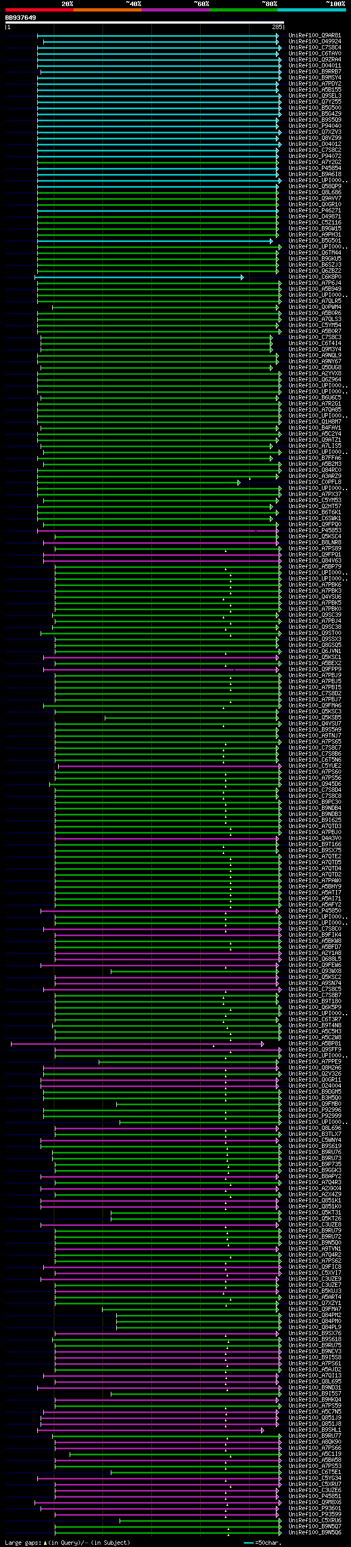Select the hit UniRef100_C6K8P0
The image size is (351, 1547).
pos(314,277)
